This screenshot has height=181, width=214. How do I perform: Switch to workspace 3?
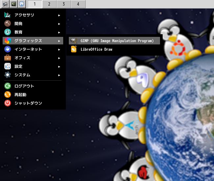[64, 4]
